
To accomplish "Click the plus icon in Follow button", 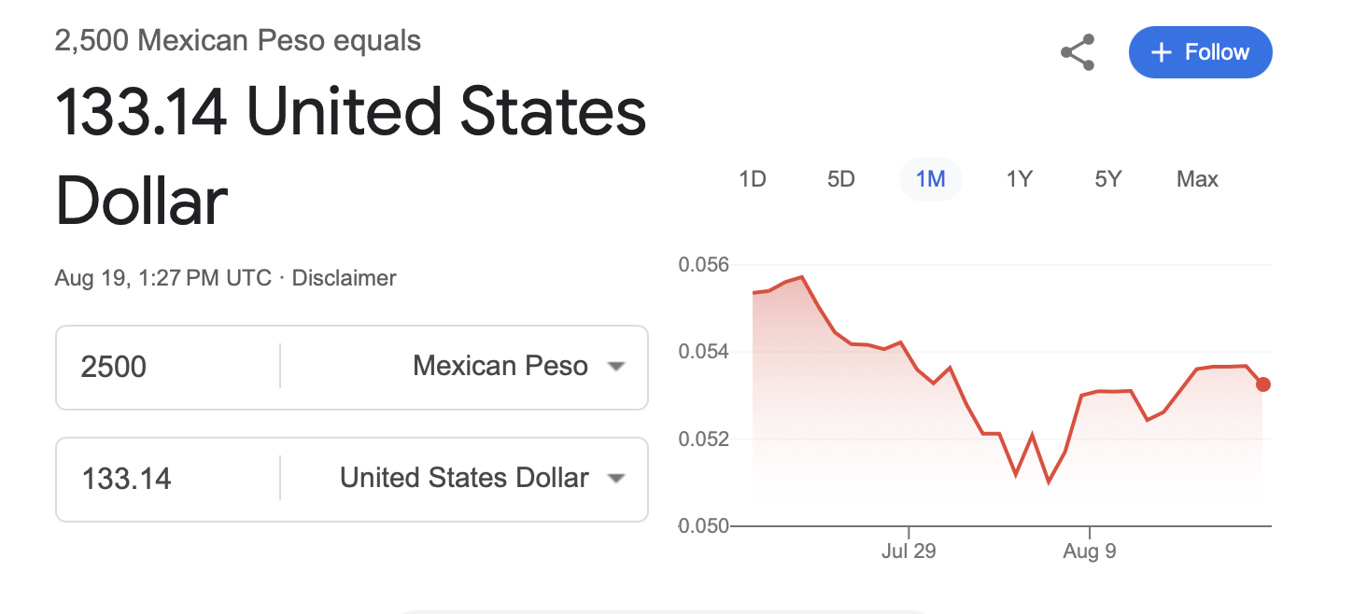I will [x=1162, y=53].
